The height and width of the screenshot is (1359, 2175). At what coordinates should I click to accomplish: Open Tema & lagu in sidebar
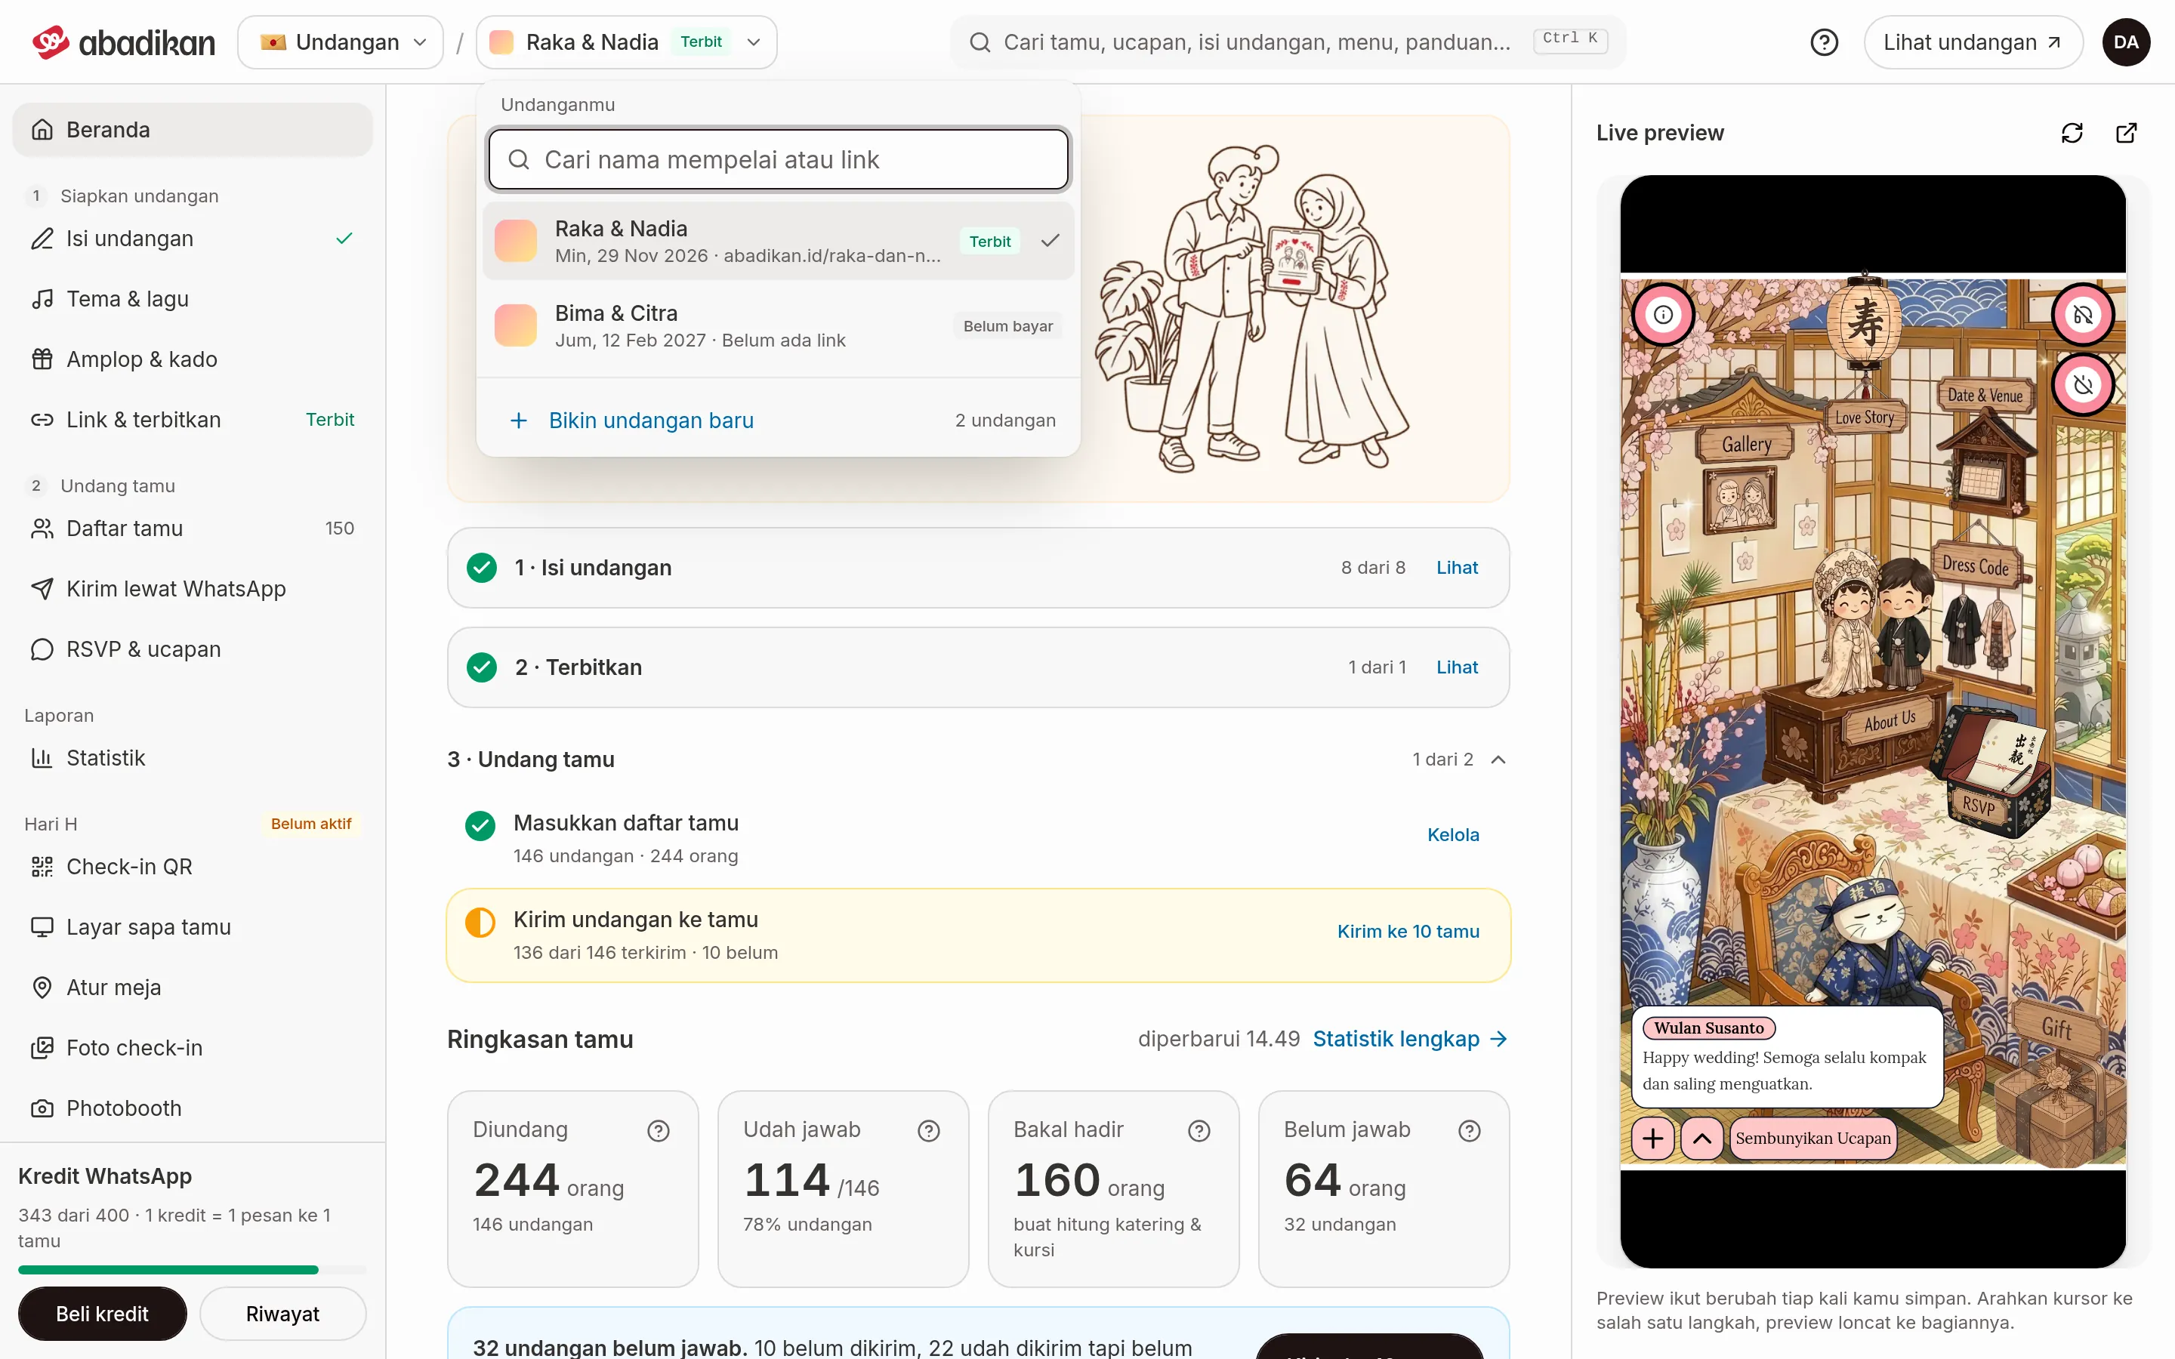coord(193,298)
